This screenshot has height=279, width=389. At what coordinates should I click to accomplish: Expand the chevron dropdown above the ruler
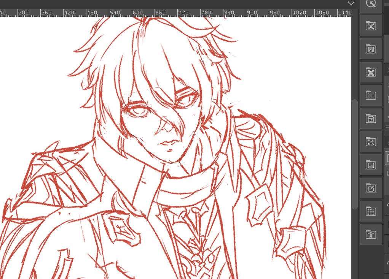click(x=351, y=3)
